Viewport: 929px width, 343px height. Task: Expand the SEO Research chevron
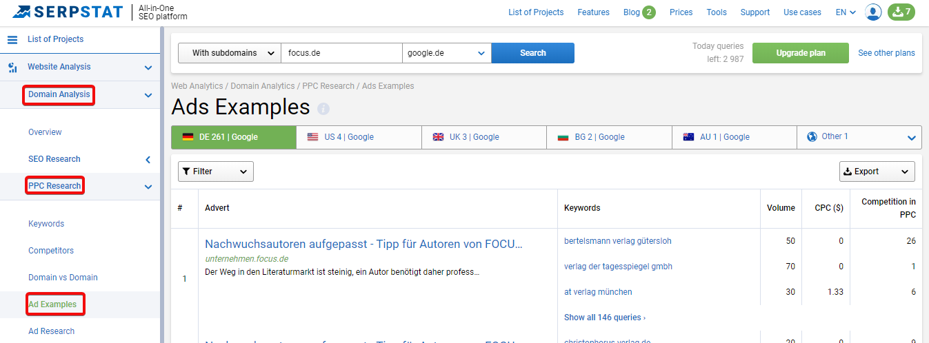pos(148,160)
